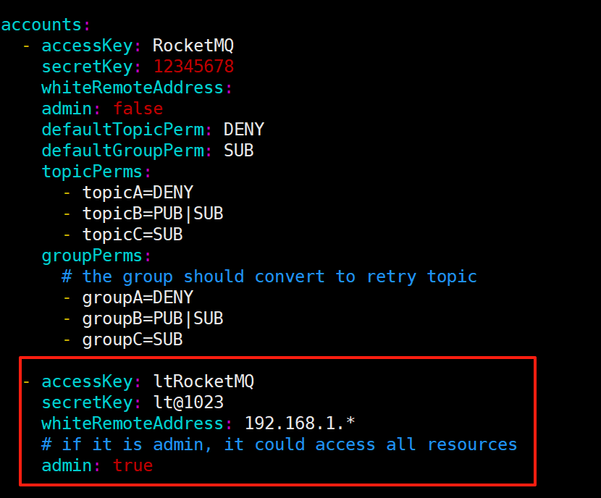
Task: Click the lt@1023 secretKey value
Action: 188,402
